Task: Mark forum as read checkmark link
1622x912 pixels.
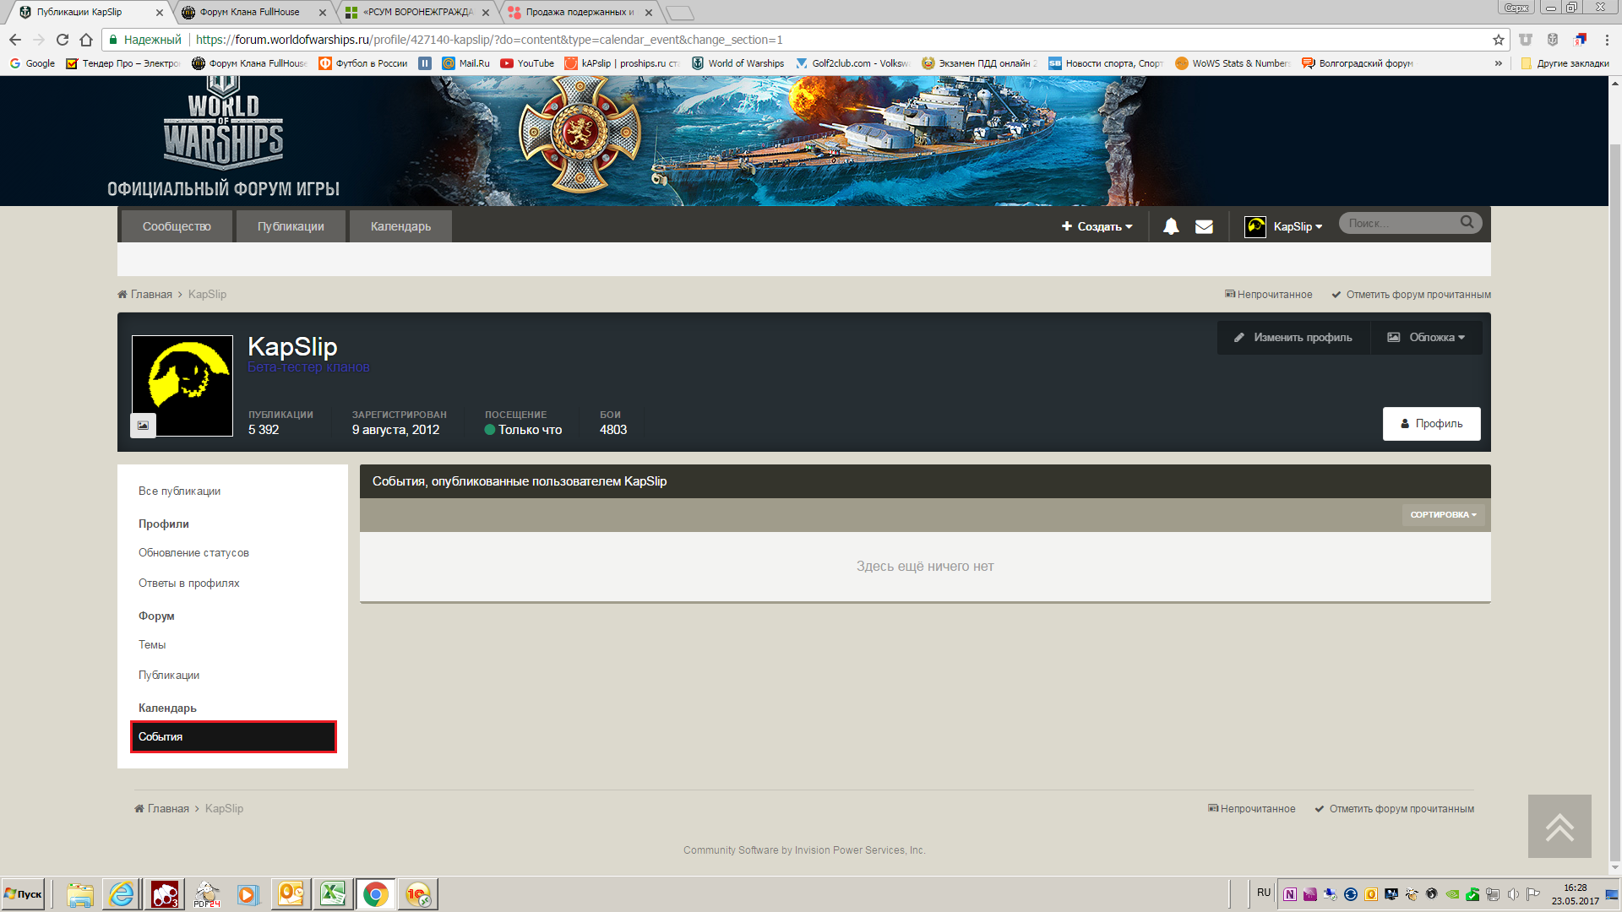Action: [1411, 295]
